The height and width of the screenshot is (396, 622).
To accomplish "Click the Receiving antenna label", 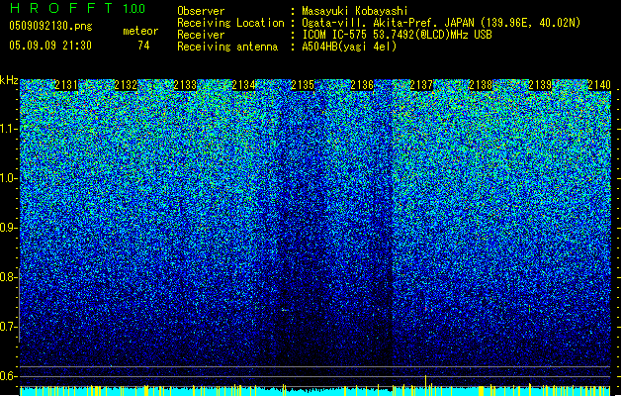I will click(x=227, y=47).
